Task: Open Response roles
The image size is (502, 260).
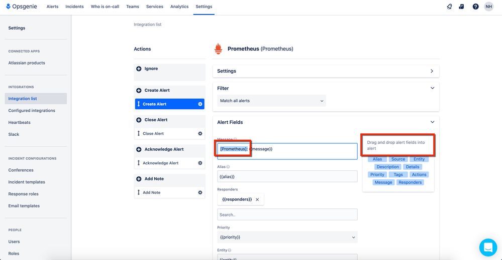Action: point(24,194)
